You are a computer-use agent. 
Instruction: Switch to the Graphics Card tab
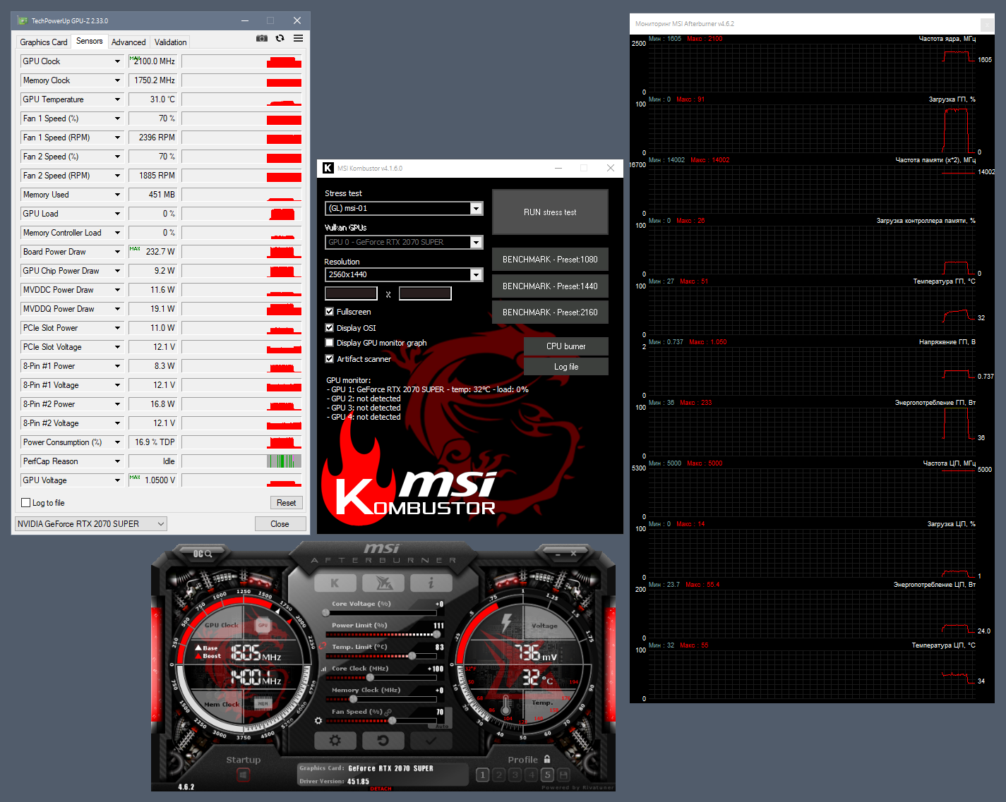tap(44, 42)
